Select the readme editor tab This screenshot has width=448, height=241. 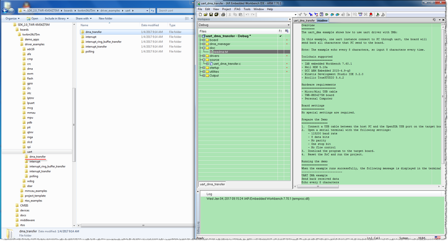coord(322,21)
